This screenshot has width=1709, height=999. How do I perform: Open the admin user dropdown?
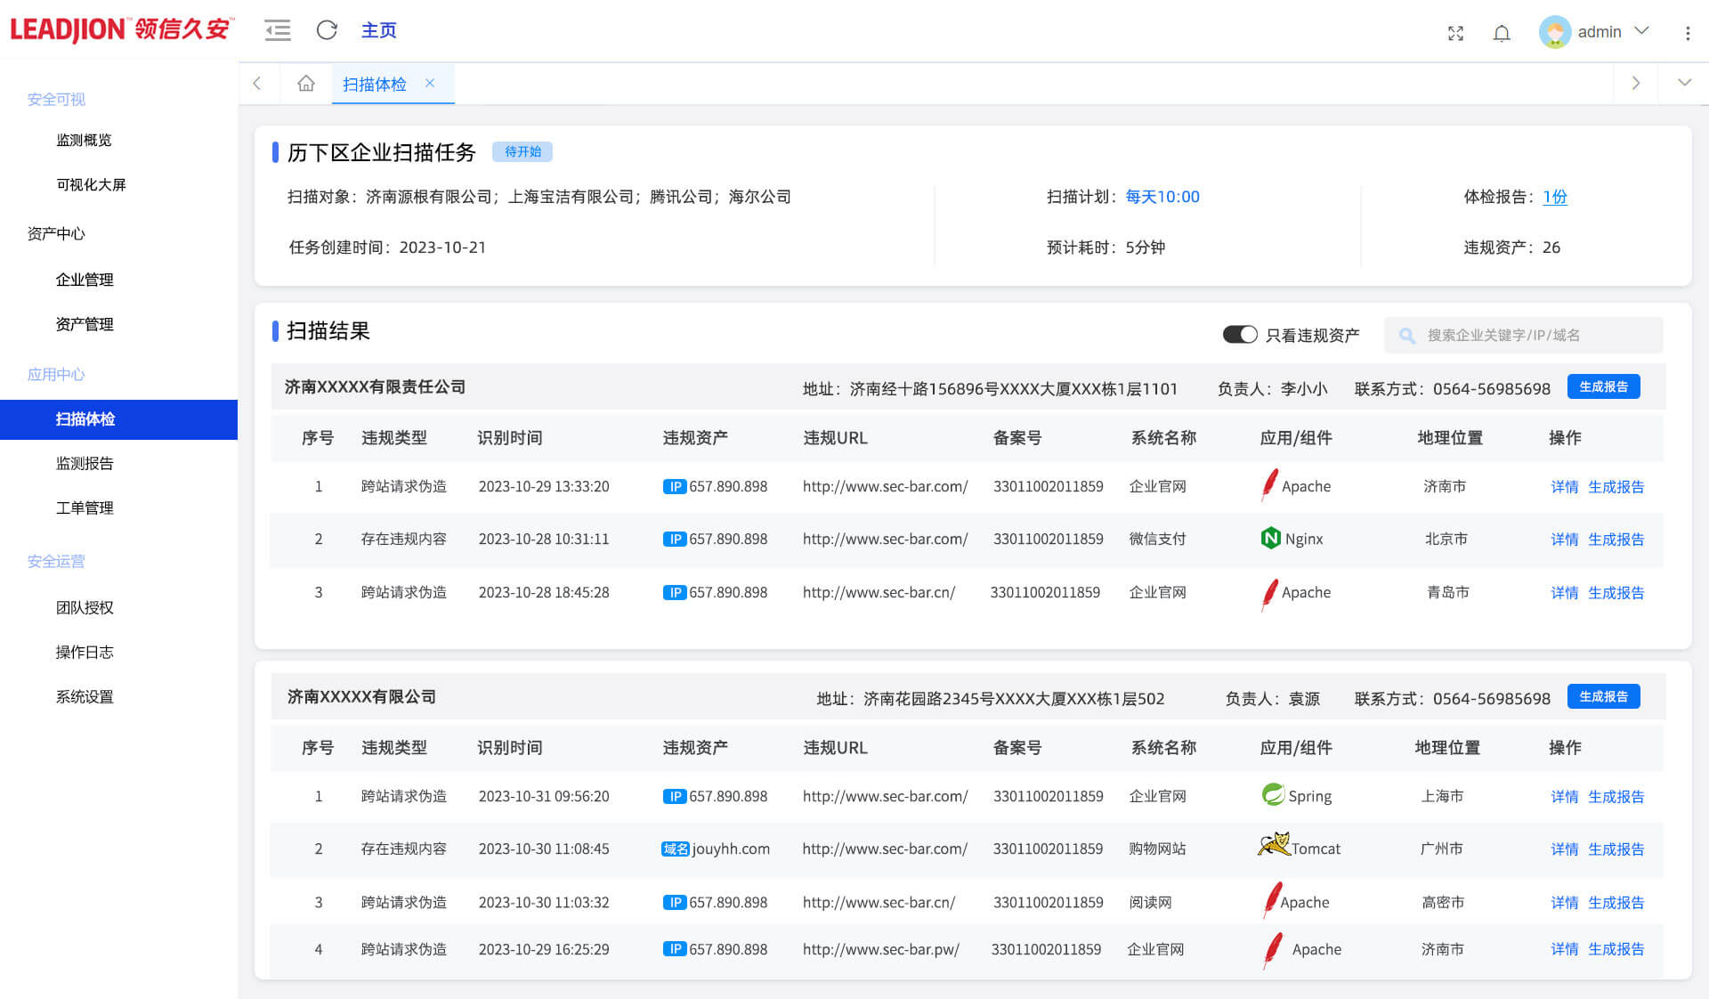[1641, 31]
